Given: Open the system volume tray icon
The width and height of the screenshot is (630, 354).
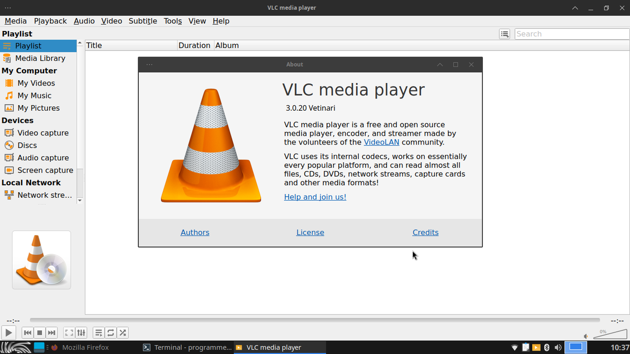Looking at the screenshot, I should pos(557,348).
